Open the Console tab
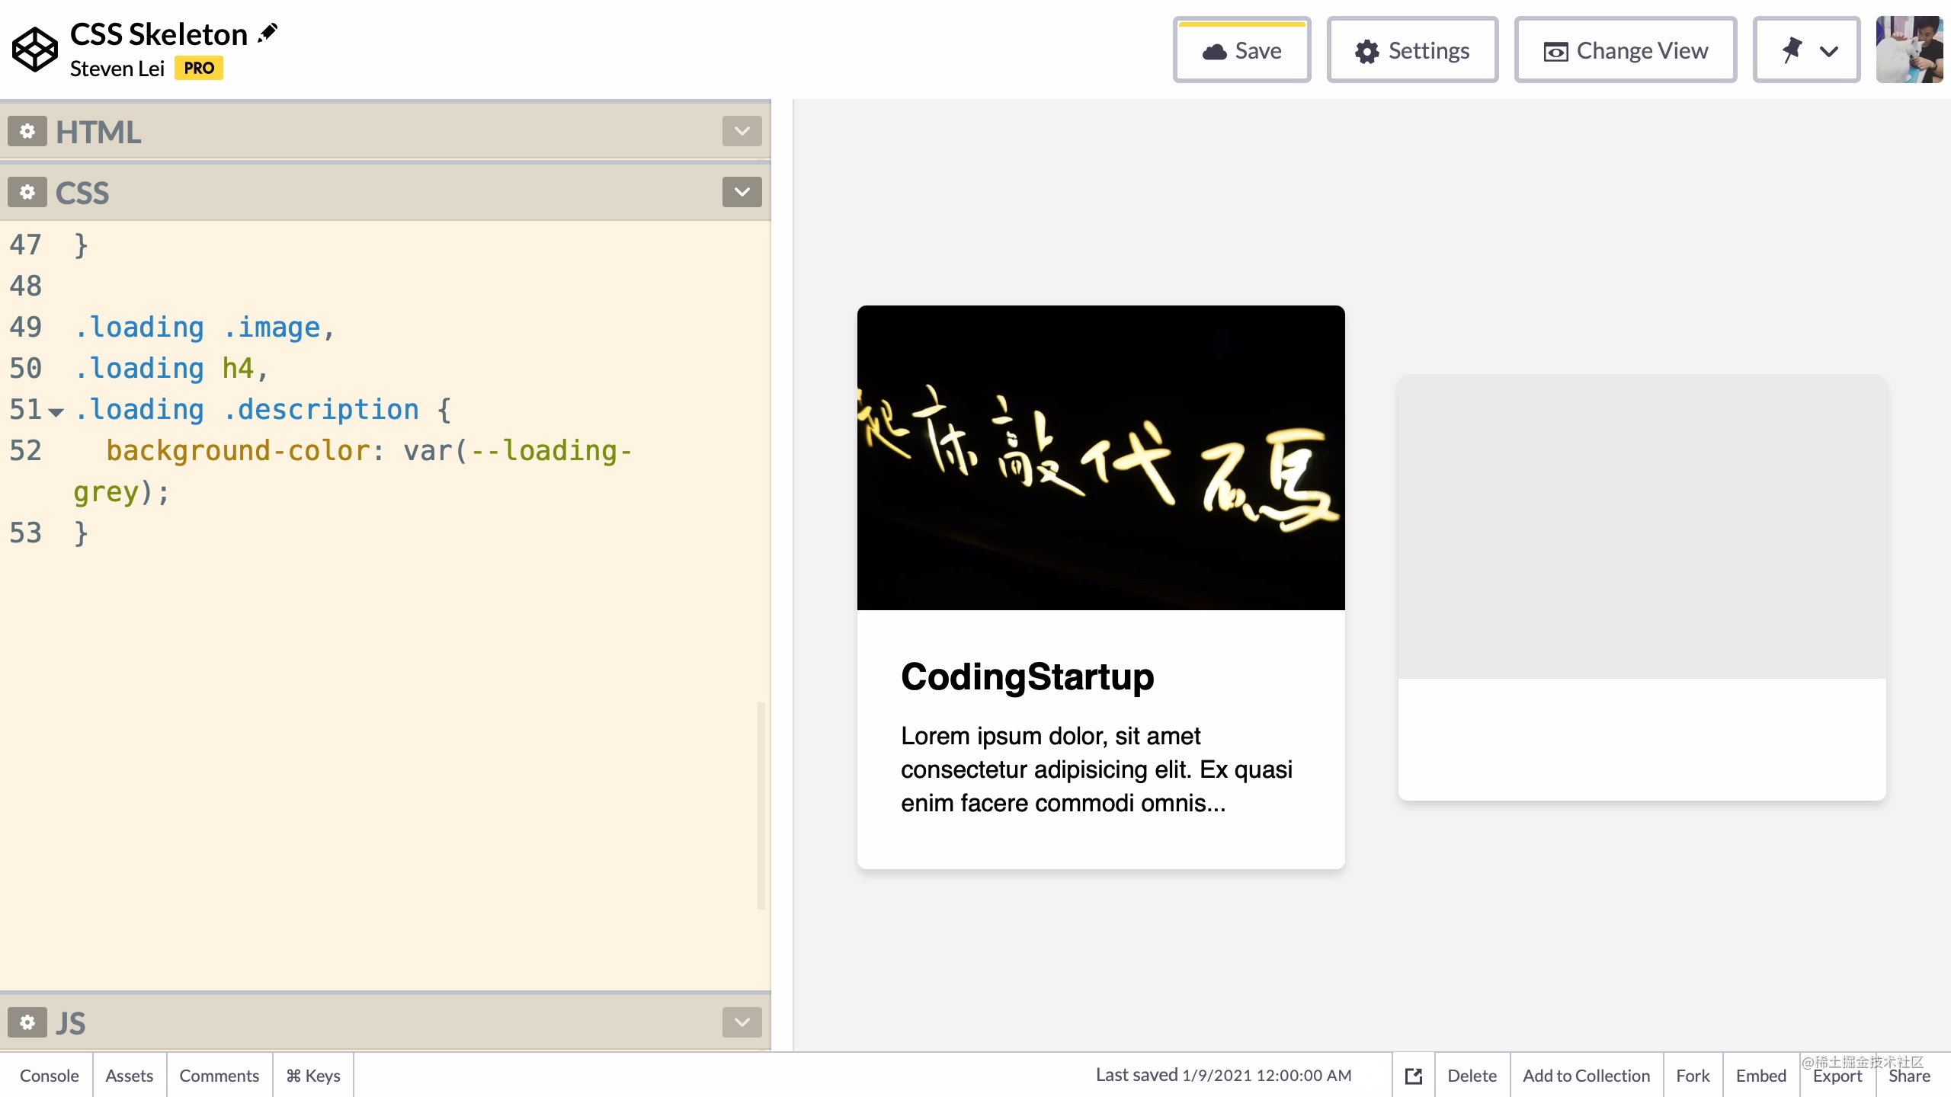Screen dimensions: 1951x1097 (x=50, y=1076)
